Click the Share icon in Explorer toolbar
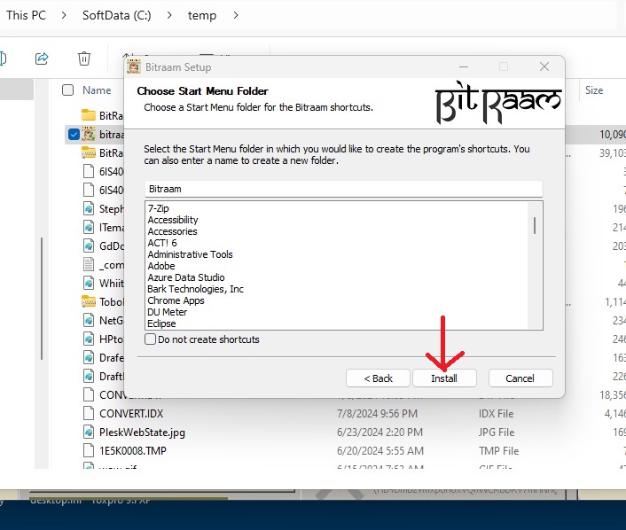 [x=42, y=58]
